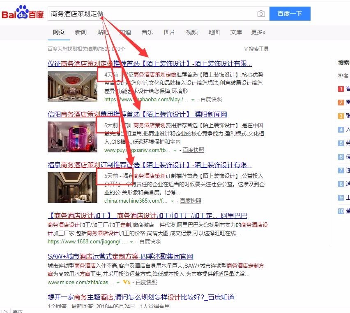This screenshot has width=350, height=313.
Task: Click the china.machine365.com green URL
Action: coord(136,201)
